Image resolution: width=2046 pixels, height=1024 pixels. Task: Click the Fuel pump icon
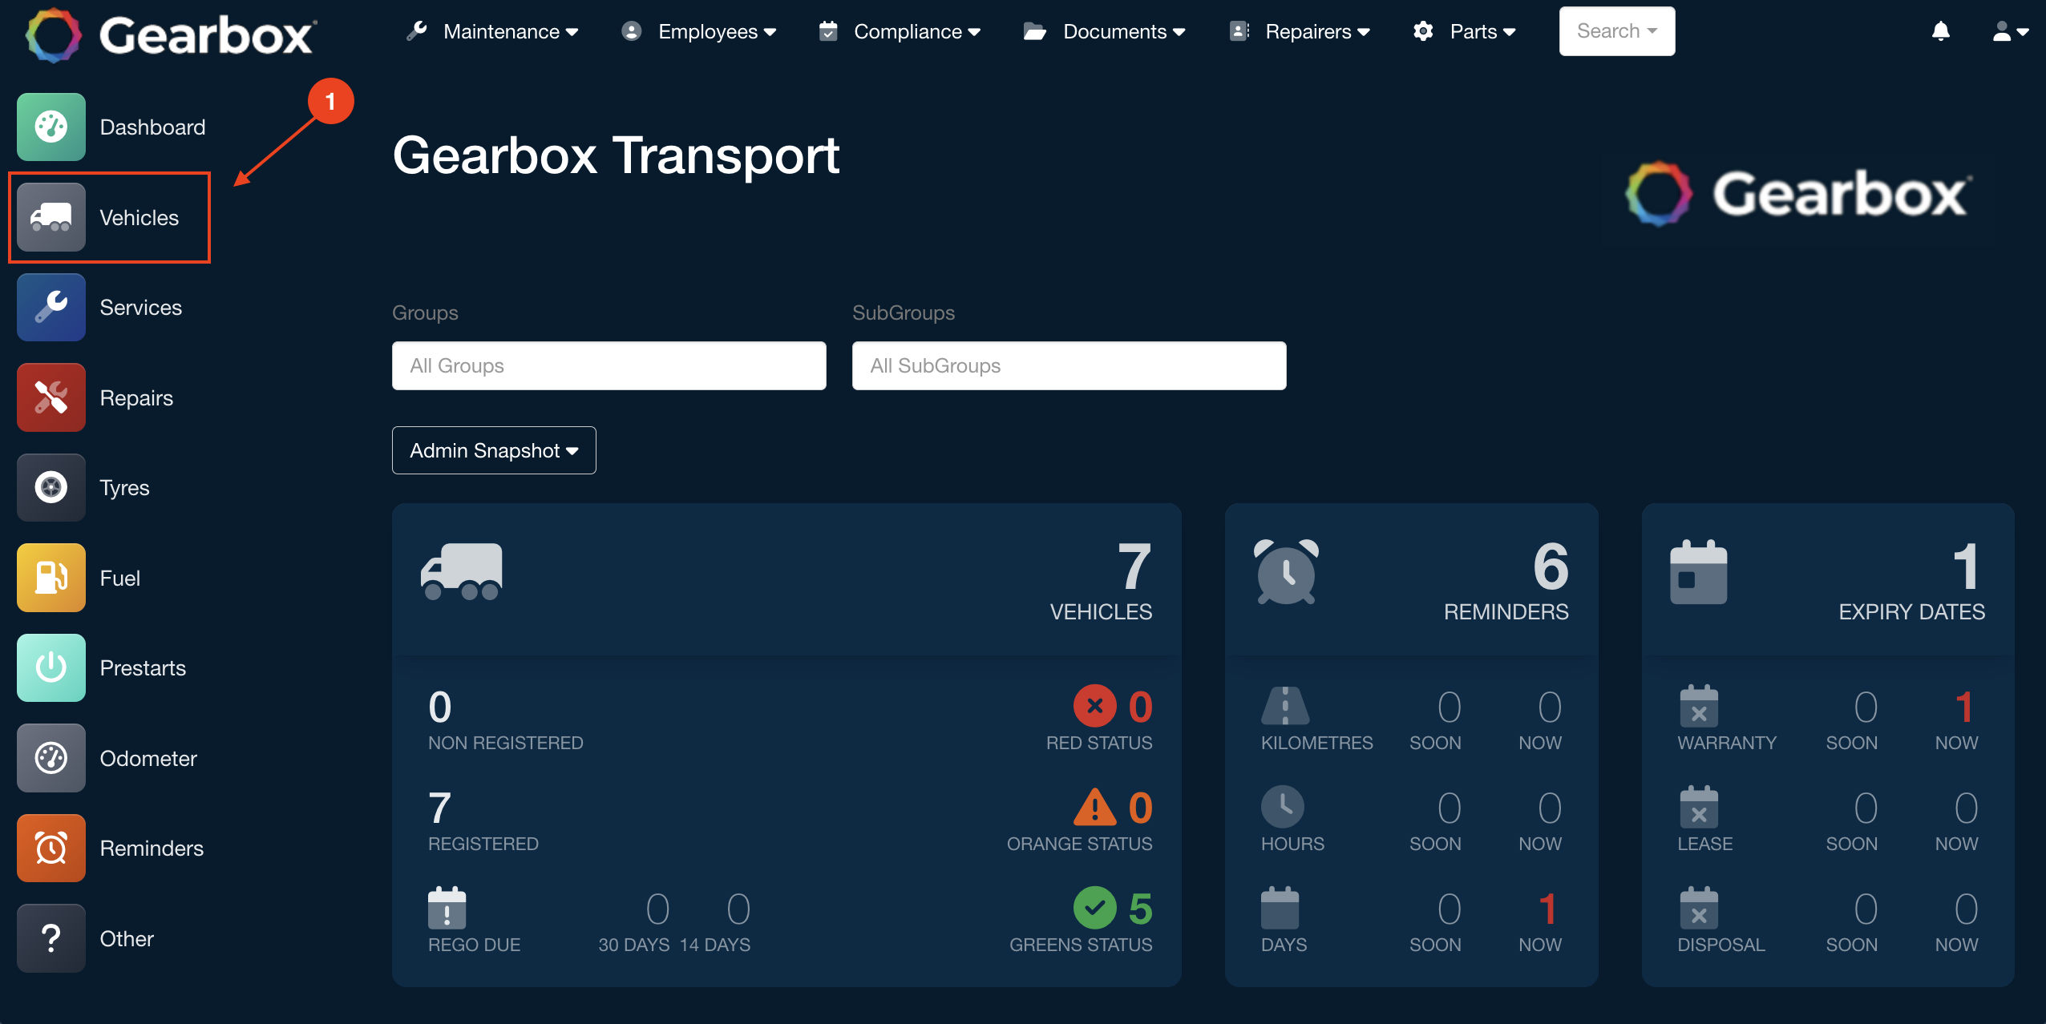[51, 578]
